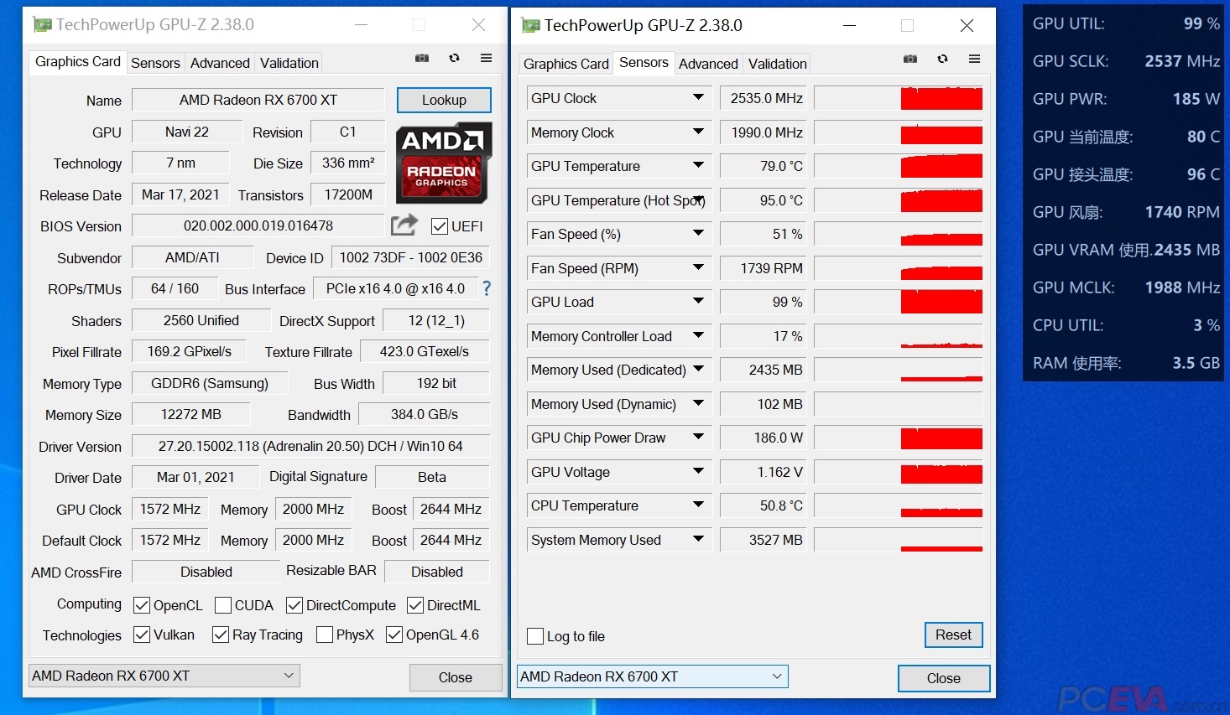This screenshot has height=715, width=1230.
Task: Toggle the PhysX checkbox
Action: click(x=325, y=635)
